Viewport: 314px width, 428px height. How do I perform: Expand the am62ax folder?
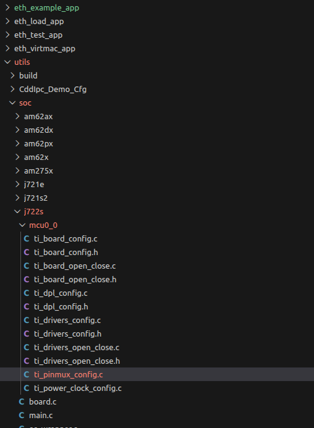(38, 117)
